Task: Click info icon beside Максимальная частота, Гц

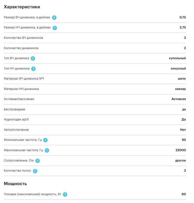Action: click(47, 150)
